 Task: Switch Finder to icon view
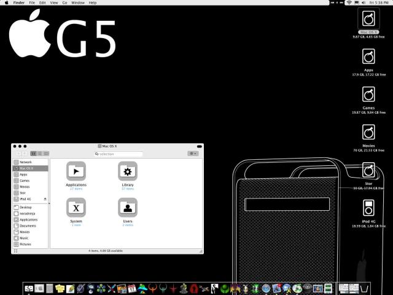(x=33, y=154)
